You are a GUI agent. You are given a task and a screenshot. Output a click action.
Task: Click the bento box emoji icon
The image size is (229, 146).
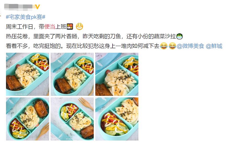(70, 27)
